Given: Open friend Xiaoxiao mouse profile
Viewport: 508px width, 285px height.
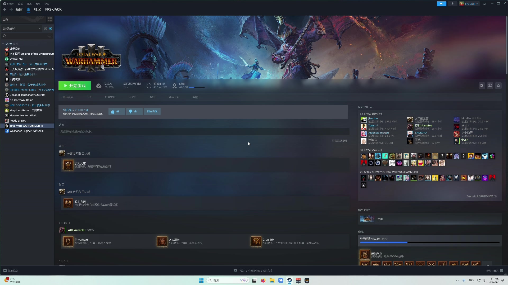Looking at the screenshot, I should click(379, 133).
